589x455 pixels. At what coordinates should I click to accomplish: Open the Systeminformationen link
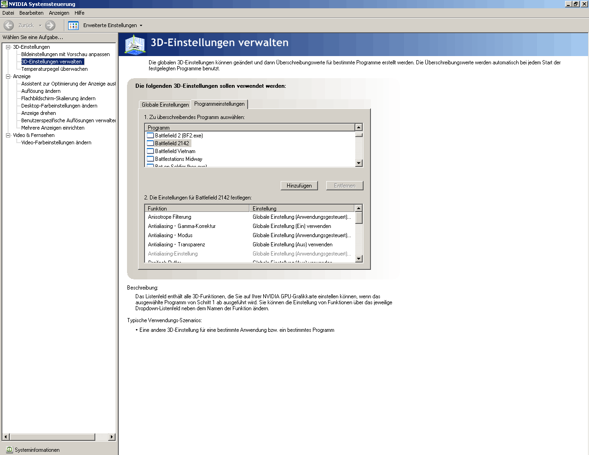click(x=37, y=450)
